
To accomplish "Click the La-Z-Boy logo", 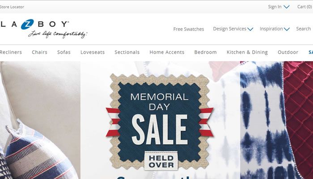I will coord(43,28).
